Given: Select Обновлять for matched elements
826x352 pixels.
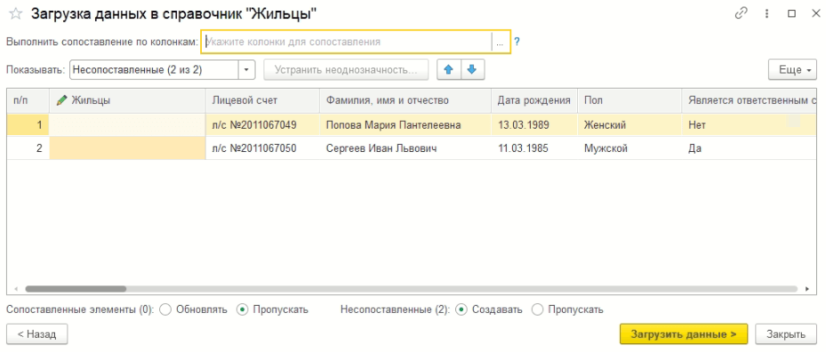Looking at the screenshot, I should [164, 309].
